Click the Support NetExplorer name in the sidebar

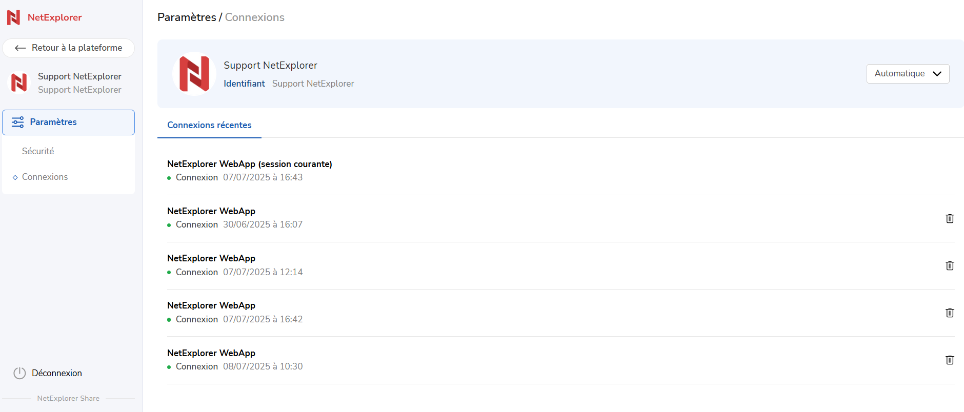[79, 76]
